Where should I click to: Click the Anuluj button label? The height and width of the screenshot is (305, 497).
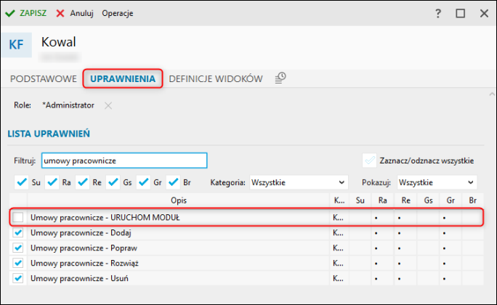tap(82, 13)
